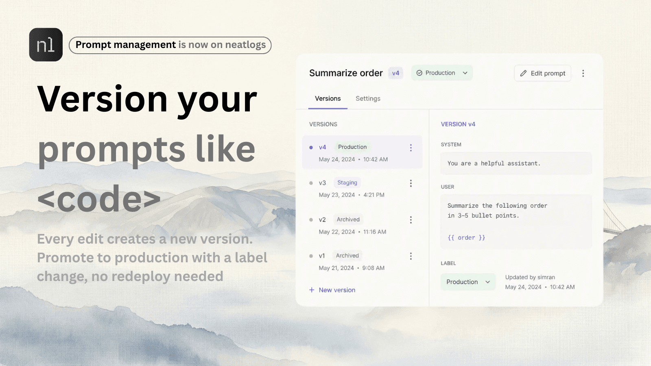Click the VERSIONS section header
The image size is (651, 366).
(323, 124)
